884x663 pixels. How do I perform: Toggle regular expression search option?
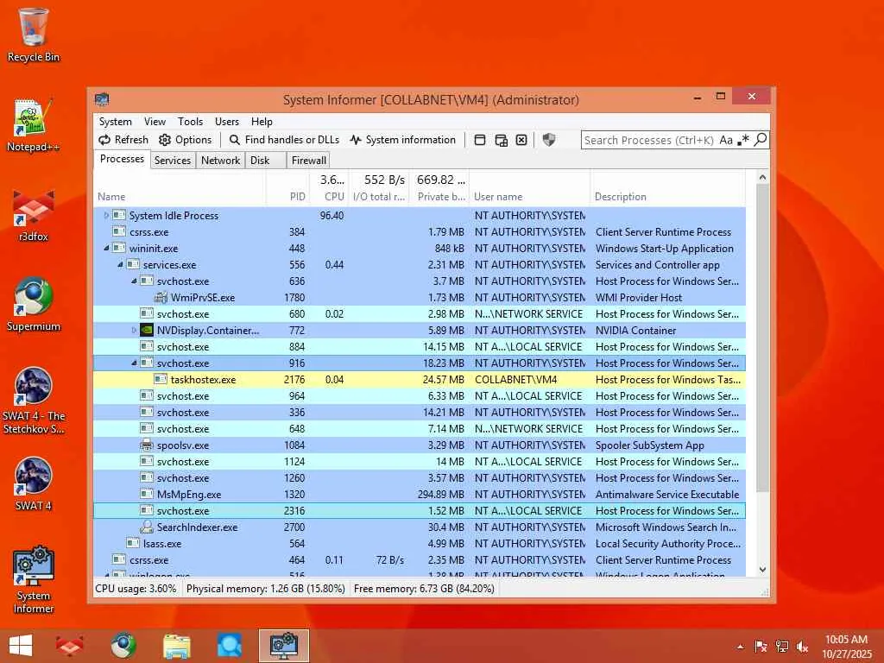click(x=743, y=140)
